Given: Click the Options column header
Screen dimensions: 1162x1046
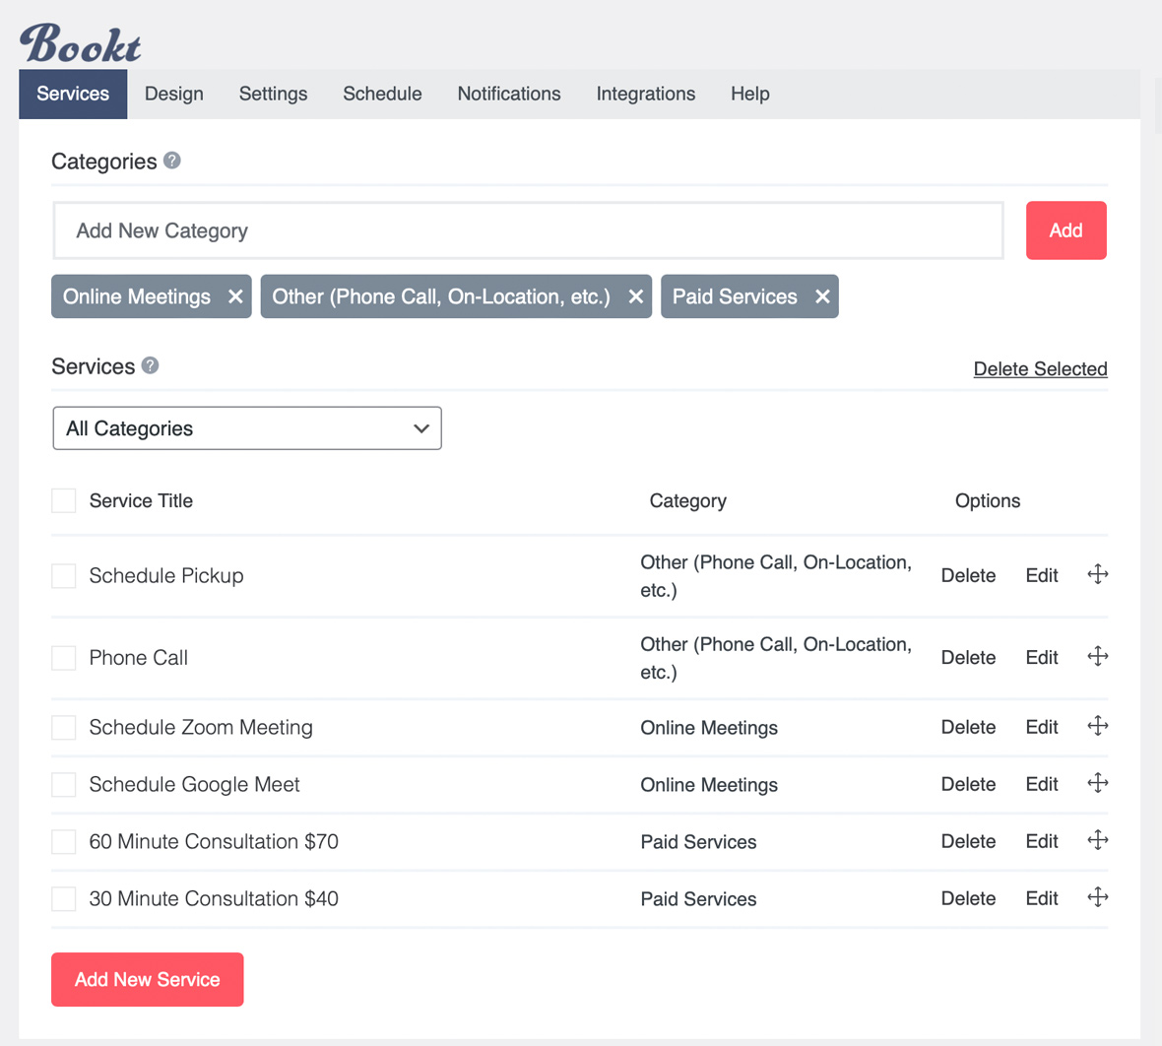Looking at the screenshot, I should click(987, 501).
